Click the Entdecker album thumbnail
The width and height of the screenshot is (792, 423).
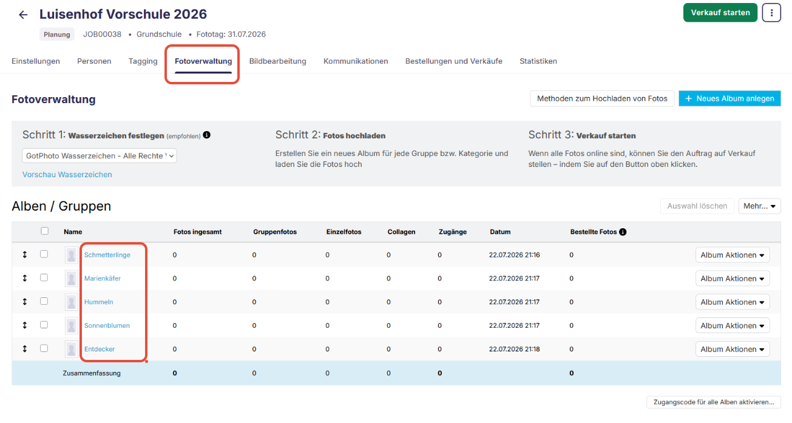tap(71, 350)
